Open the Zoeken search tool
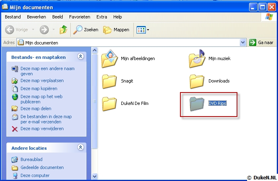Screen dimensions: 278x181 coord(86,30)
